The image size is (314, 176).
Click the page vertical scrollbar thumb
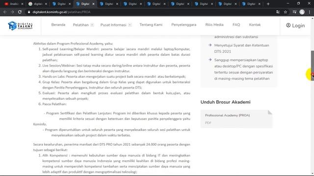click(x=312, y=66)
